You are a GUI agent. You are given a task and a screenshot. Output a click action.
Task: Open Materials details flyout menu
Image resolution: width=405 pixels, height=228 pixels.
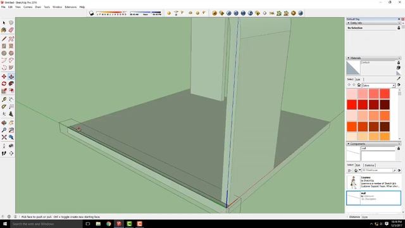click(x=399, y=85)
